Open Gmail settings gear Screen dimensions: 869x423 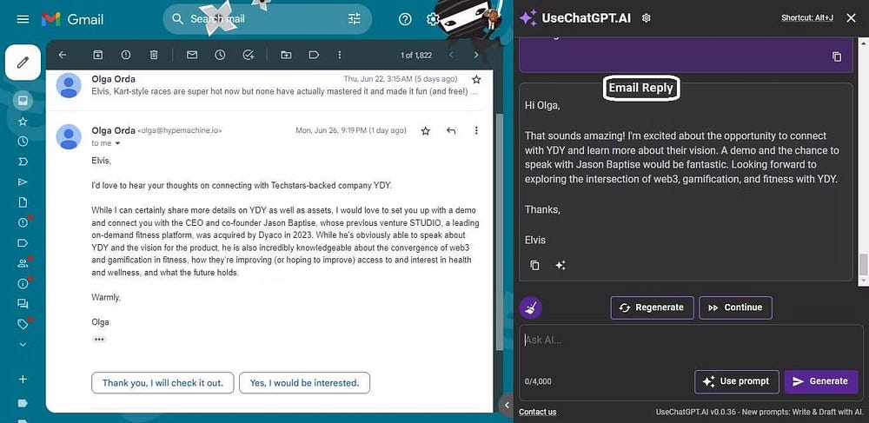432,19
